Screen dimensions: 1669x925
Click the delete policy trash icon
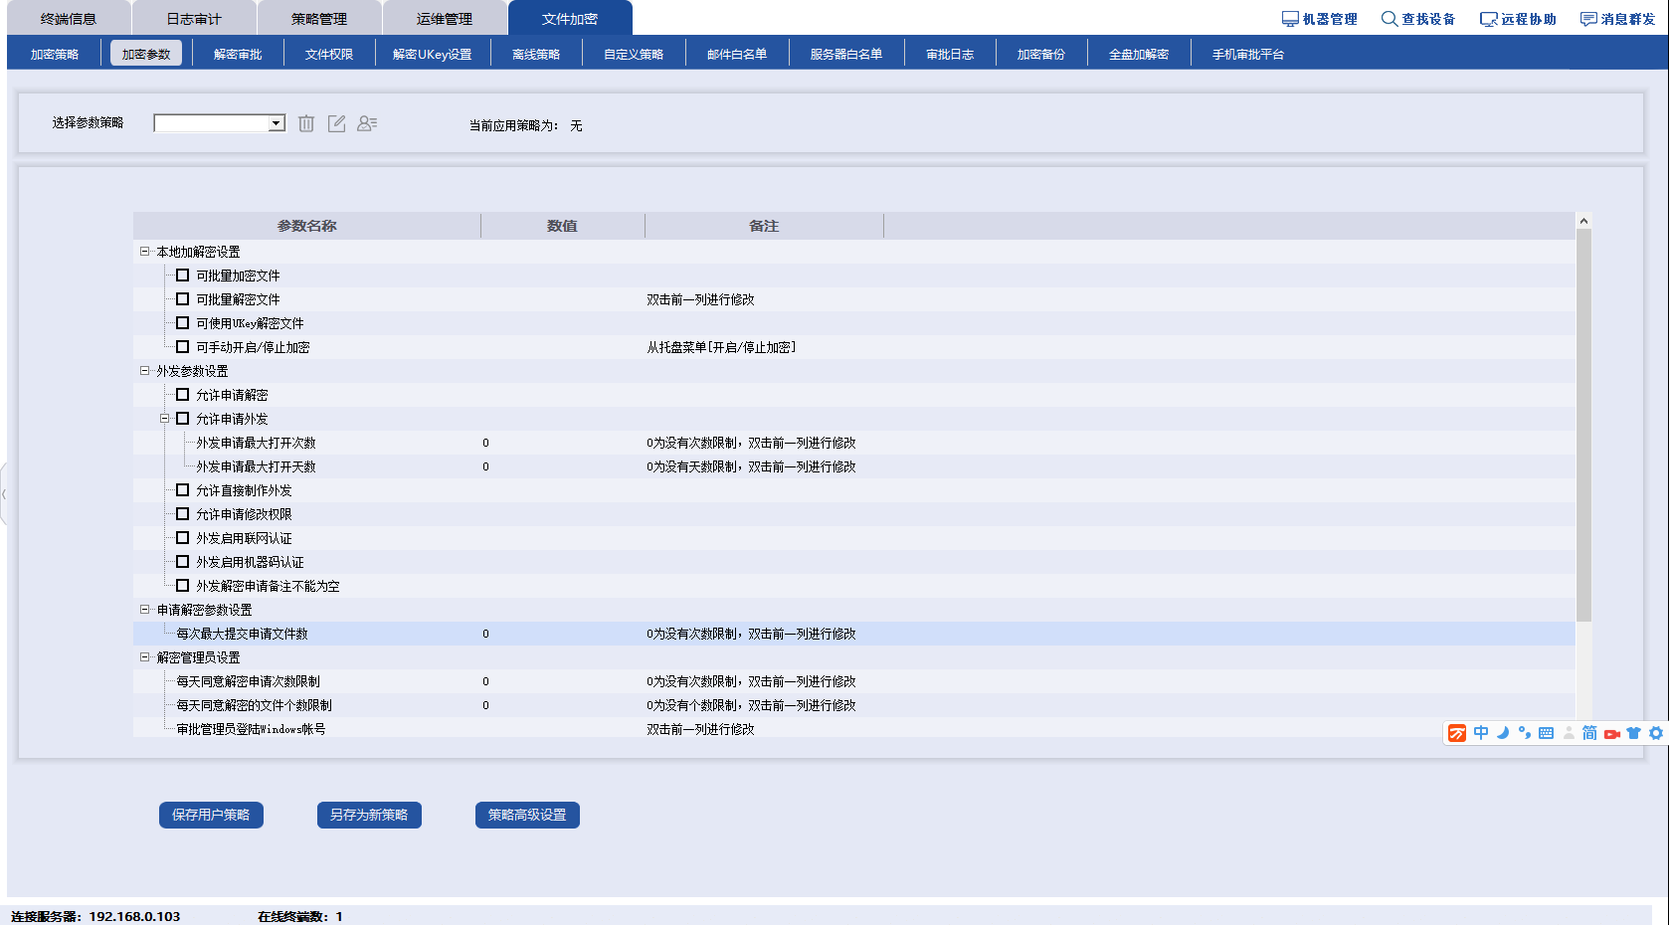click(306, 123)
